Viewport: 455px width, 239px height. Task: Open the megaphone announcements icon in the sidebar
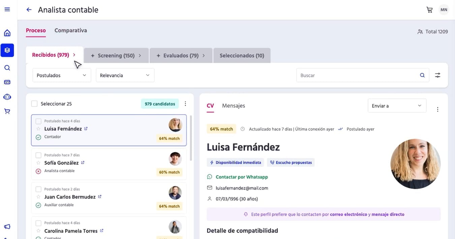[x=7, y=227]
